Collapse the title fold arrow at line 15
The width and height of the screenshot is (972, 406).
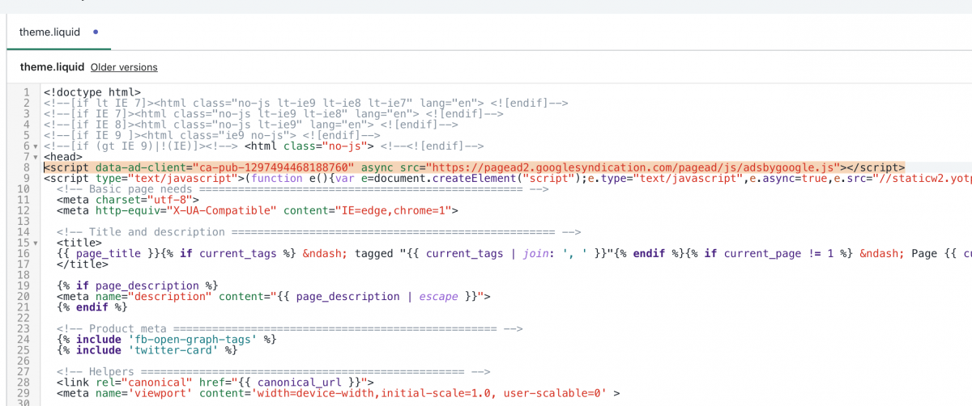tap(36, 242)
